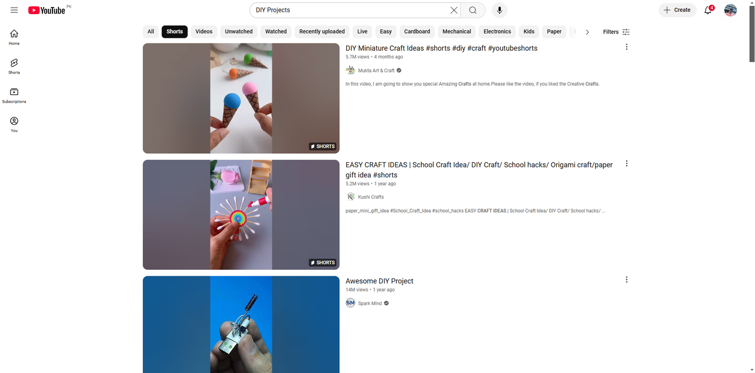755x373 pixels.
Task: Select the Recently uploaded chip
Action: coord(322,32)
